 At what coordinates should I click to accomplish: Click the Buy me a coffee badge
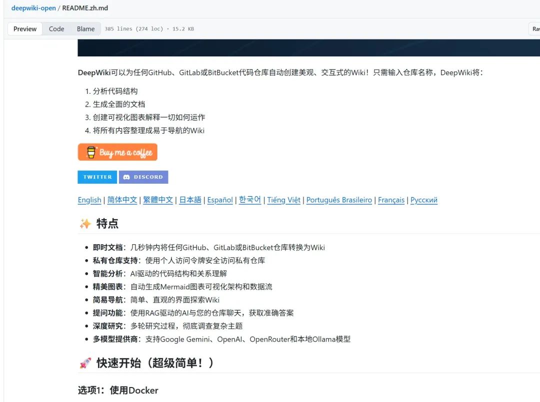click(117, 152)
